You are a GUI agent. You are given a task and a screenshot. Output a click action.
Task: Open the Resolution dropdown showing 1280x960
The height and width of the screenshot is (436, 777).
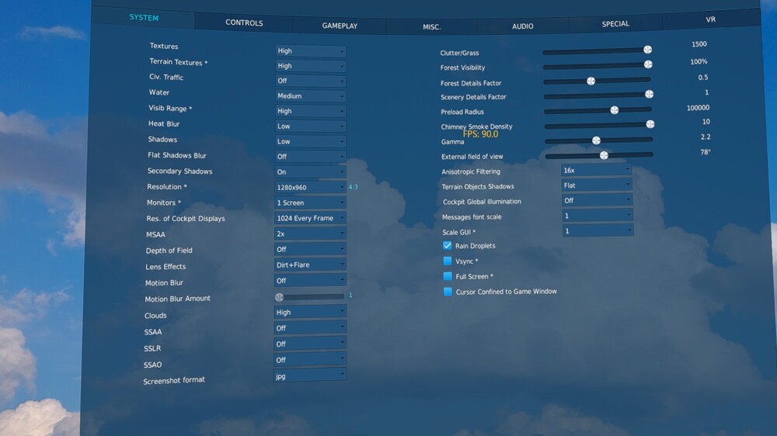pos(311,188)
